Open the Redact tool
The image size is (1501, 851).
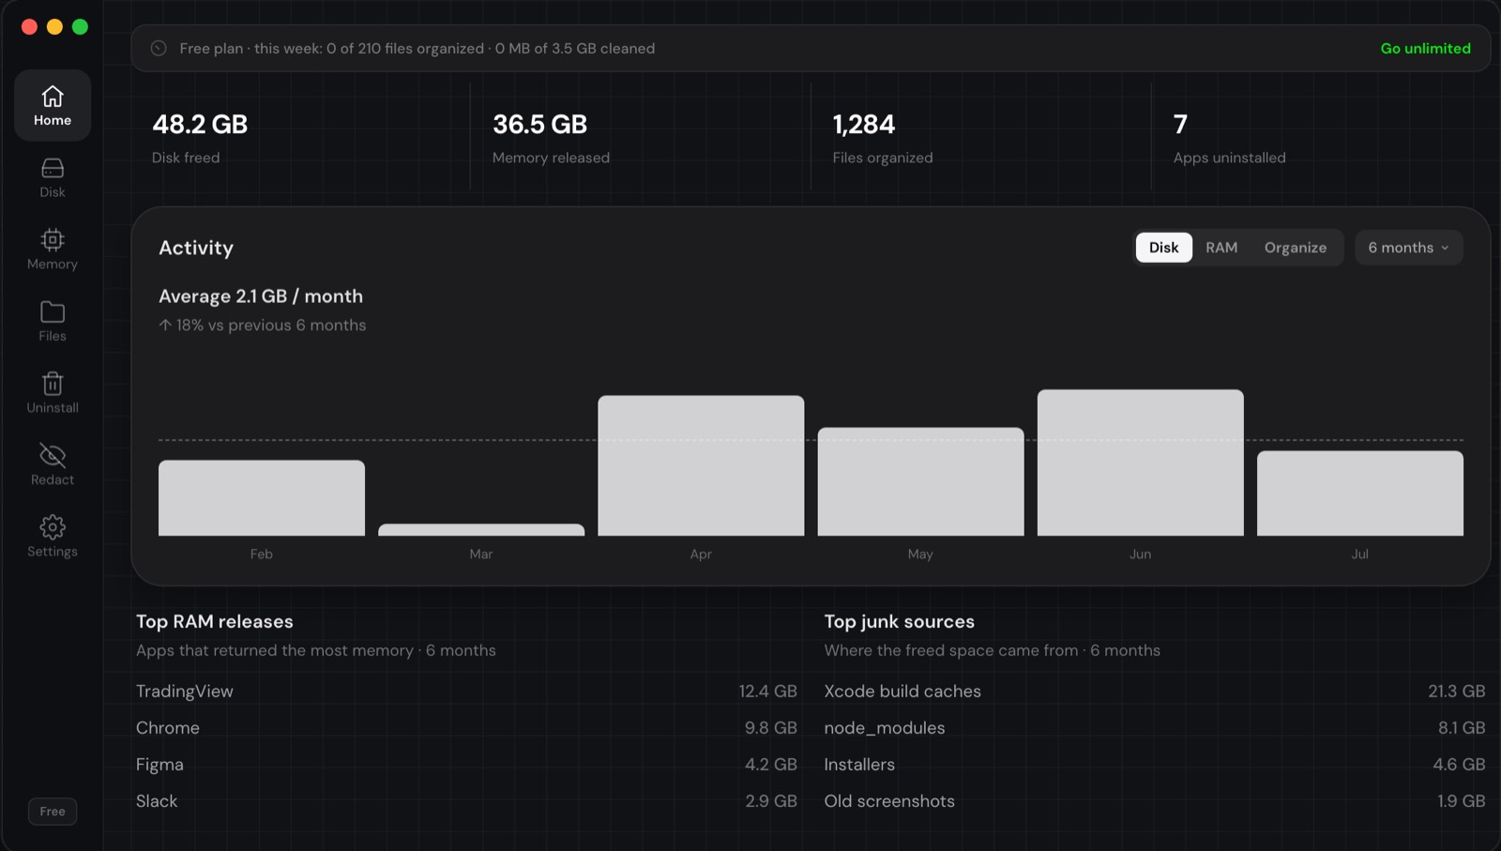tap(53, 465)
